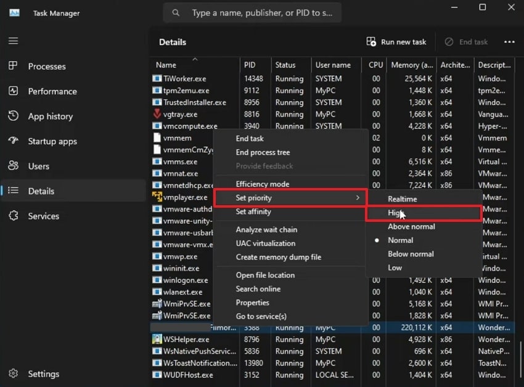Open Settings page in sidebar
Viewport: 524px width, 387px height.
[73, 373]
